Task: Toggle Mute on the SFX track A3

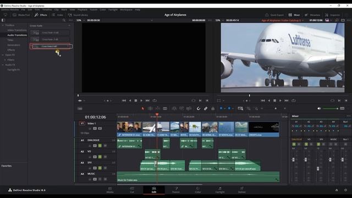Action: click(105, 168)
